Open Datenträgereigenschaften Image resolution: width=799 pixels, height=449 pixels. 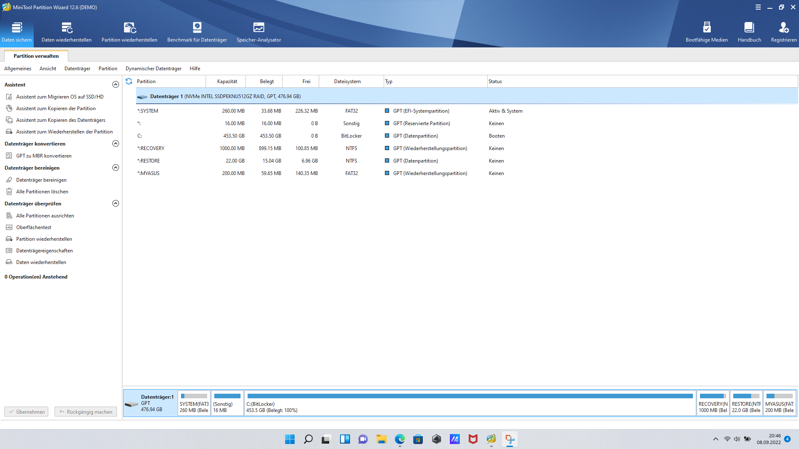(44, 250)
